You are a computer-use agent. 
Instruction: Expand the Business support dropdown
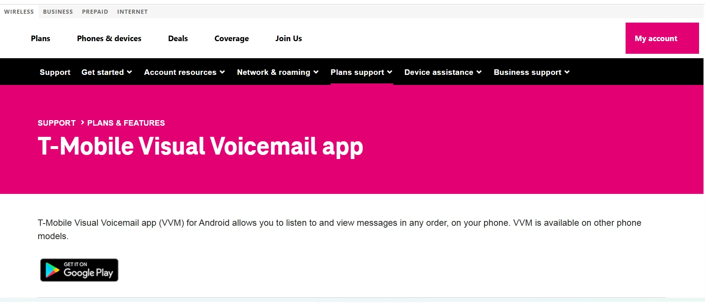click(x=532, y=72)
